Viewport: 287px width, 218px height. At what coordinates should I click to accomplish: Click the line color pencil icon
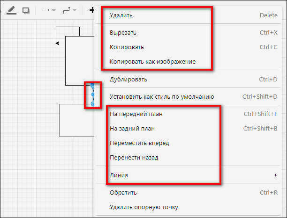12,10
